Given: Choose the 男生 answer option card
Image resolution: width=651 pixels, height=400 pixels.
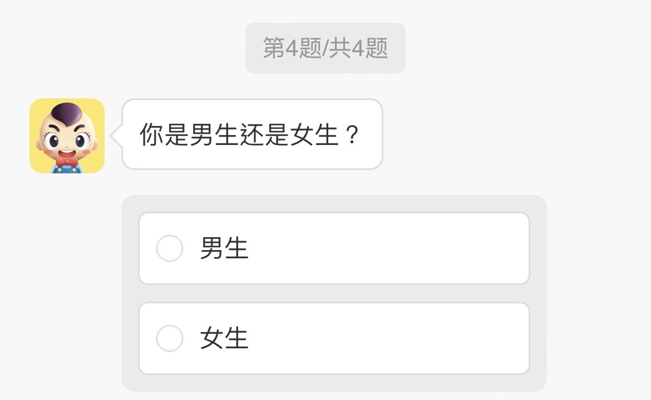Looking at the screenshot, I should click(x=334, y=248).
